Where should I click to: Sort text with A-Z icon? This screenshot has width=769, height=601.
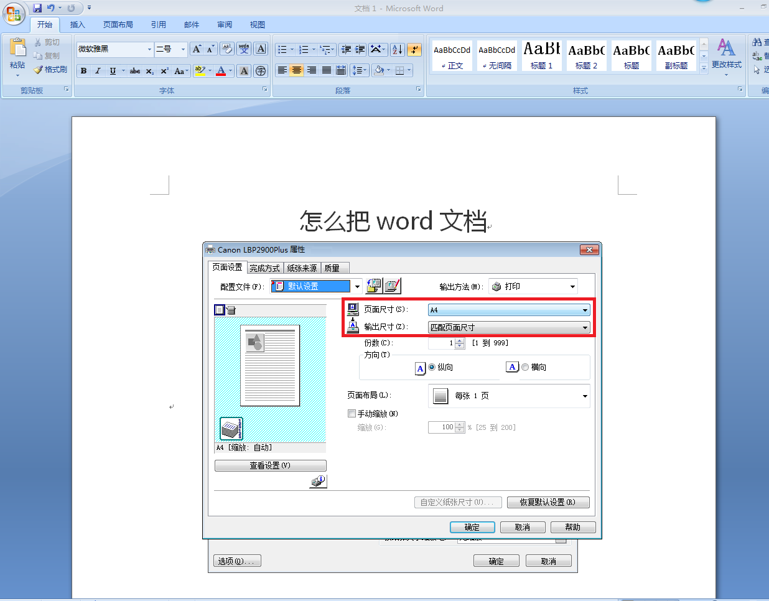(398, 50)
